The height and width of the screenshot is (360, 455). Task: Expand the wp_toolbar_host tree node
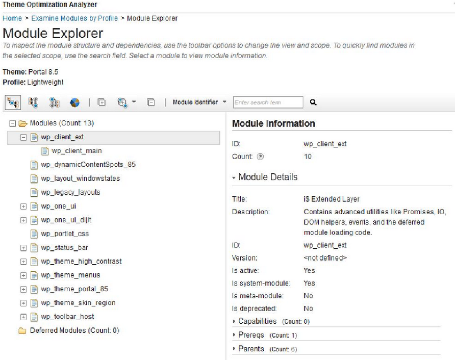[x=23, y=317]
